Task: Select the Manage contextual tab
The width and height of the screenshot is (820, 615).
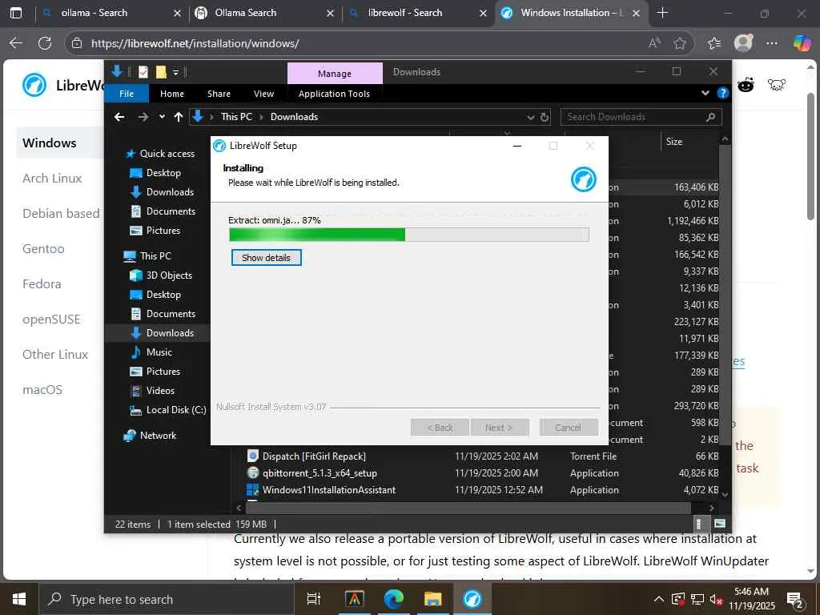Action: tap(335, 74)
